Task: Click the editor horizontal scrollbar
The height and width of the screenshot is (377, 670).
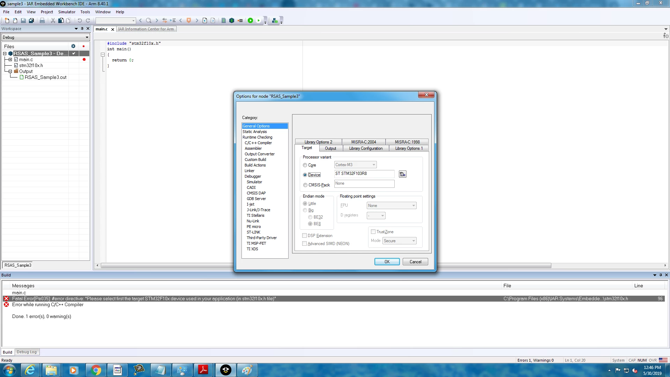Action: [x=326, y=266]
